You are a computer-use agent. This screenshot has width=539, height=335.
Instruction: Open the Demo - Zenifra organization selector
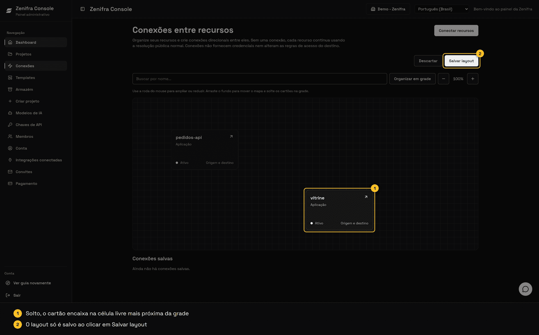pos(388,9)
